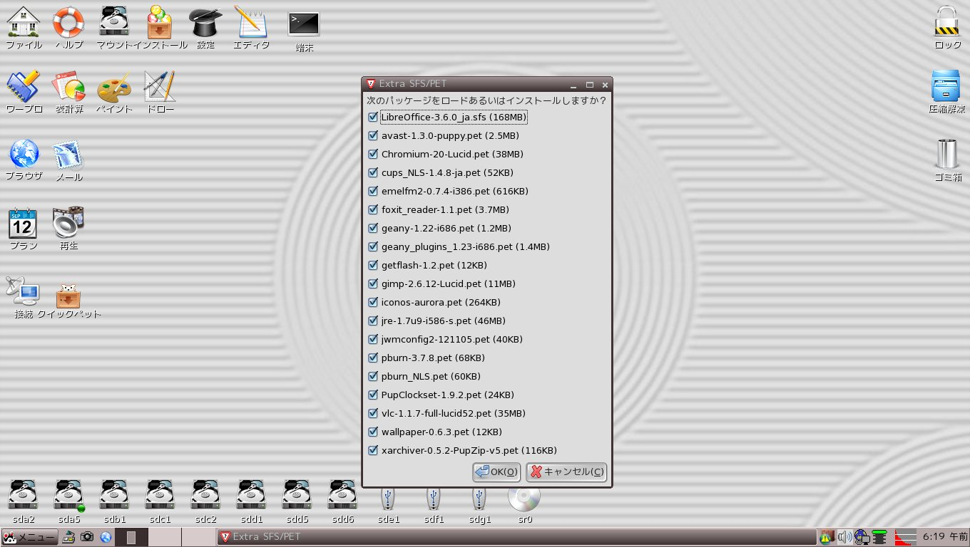The image size is (970, 547).
Task: Open the 設定 top hat icon
Action: click(205, 22)
